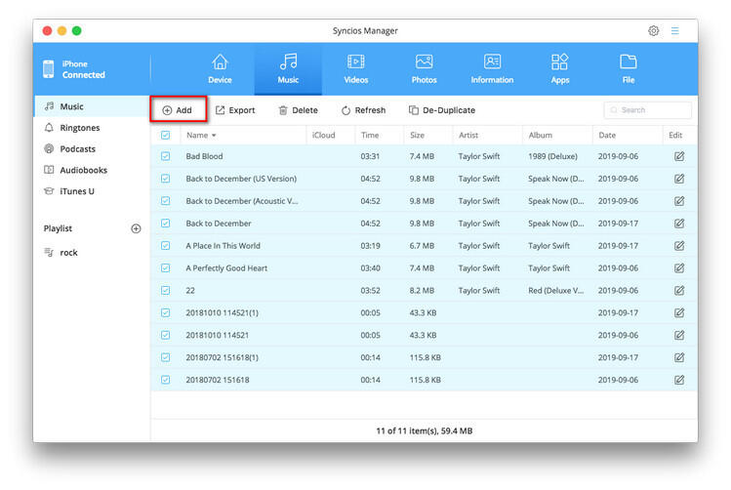Select the Red (Deluxe V... album cell

click(x=555, y=291)
